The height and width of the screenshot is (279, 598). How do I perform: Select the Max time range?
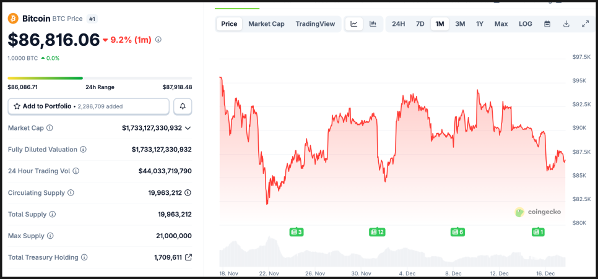(x=501, y=24)
